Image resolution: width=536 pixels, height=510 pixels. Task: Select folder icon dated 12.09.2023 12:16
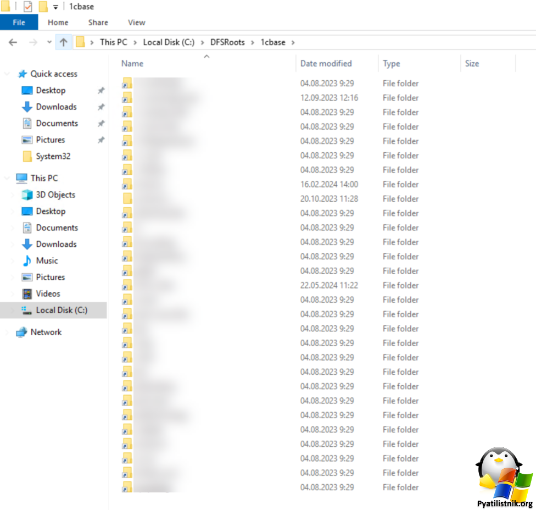point(127,98)
